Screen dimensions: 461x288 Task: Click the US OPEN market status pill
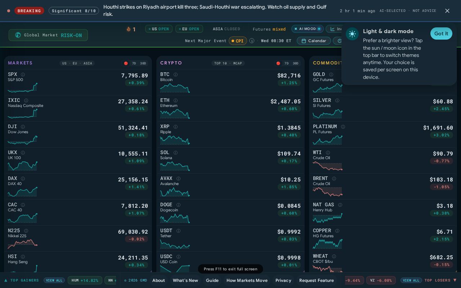point(159,29)
